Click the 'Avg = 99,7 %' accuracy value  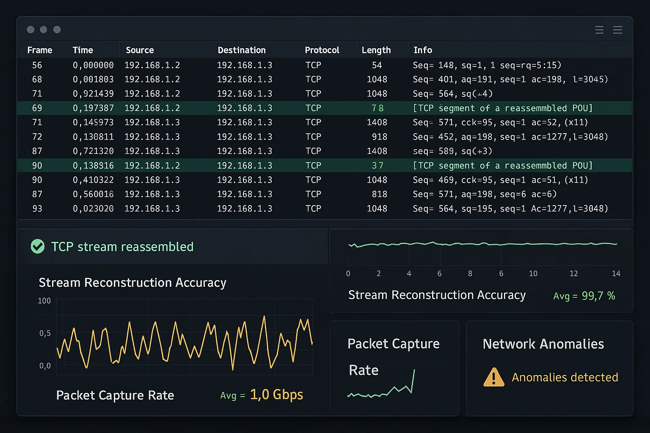(584, 296)
